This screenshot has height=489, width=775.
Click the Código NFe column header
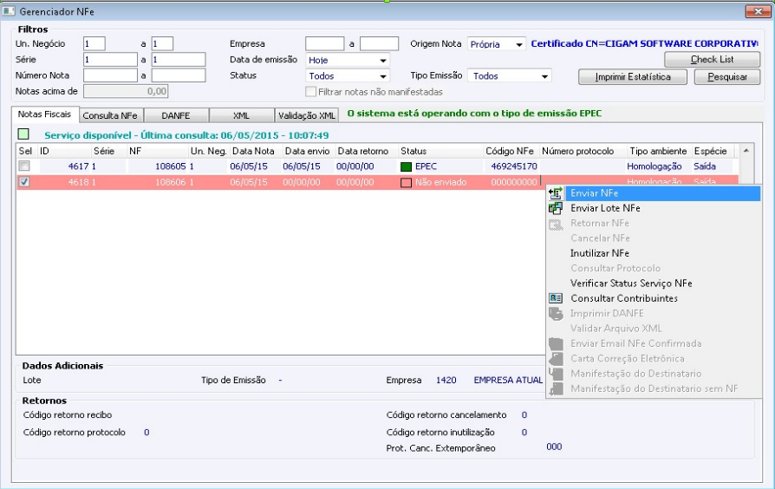coord(510,151)
